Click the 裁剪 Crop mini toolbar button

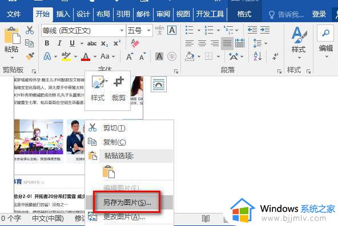pos(118,88)
